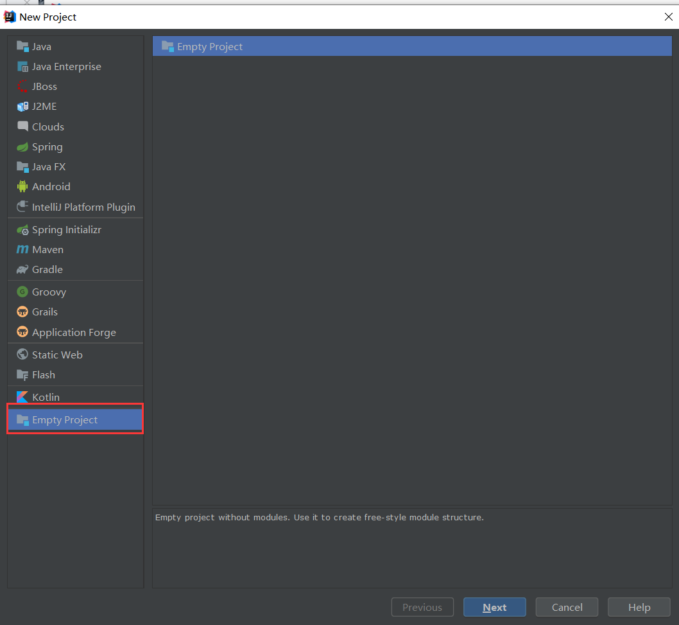Select 'Empty Project' template text in right panel
The width and height of the screenshot is (679, 625).
(210, 46)
